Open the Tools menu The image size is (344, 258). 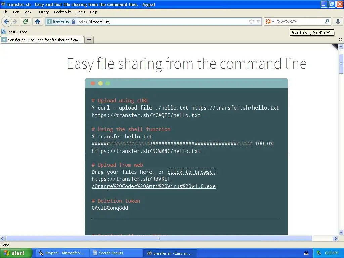click(81, 12)
